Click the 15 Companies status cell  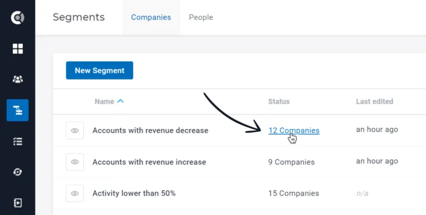[293, 193]
